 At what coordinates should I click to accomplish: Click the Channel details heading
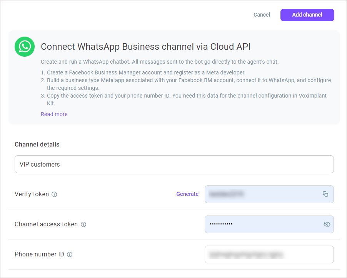[37, 145]
